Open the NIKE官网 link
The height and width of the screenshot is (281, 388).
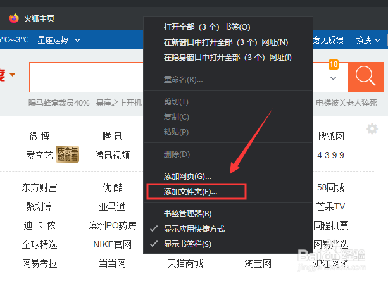[112, 244]
